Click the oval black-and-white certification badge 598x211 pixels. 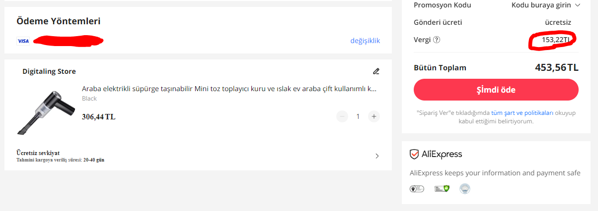click(416, 189)
